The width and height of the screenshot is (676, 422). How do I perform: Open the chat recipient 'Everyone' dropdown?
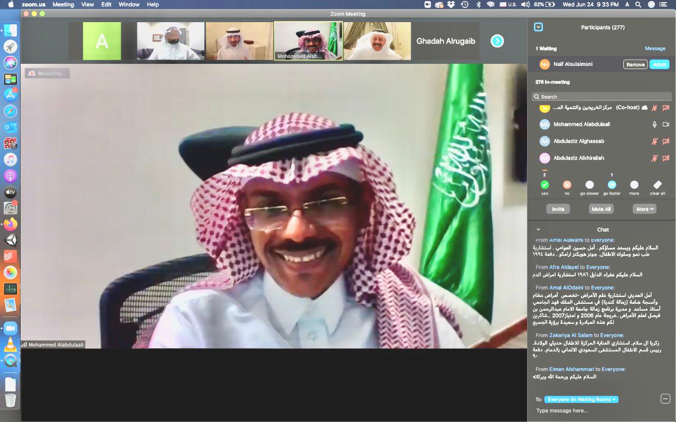pos(581,400)
